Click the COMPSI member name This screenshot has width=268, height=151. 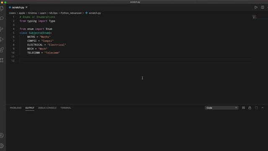(32, 41)
